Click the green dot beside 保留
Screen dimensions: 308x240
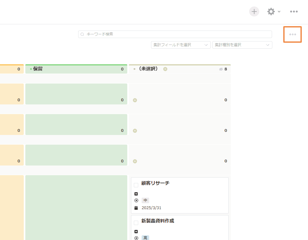click(31, 69)
